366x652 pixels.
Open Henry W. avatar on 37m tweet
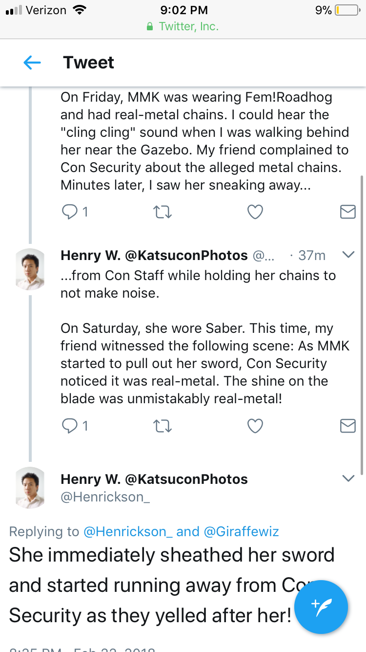pyautogui.click(x=30, y=269)
